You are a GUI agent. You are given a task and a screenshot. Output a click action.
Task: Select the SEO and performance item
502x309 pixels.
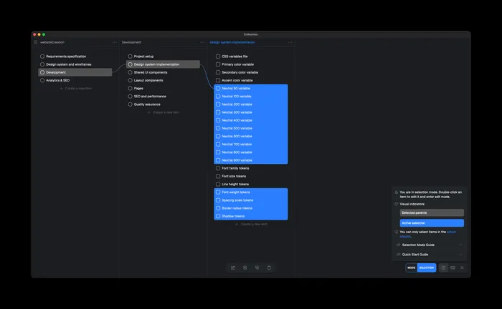[x=163, y=97]
